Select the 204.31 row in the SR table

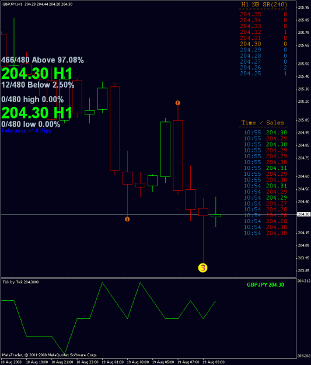tap(263, 38)
